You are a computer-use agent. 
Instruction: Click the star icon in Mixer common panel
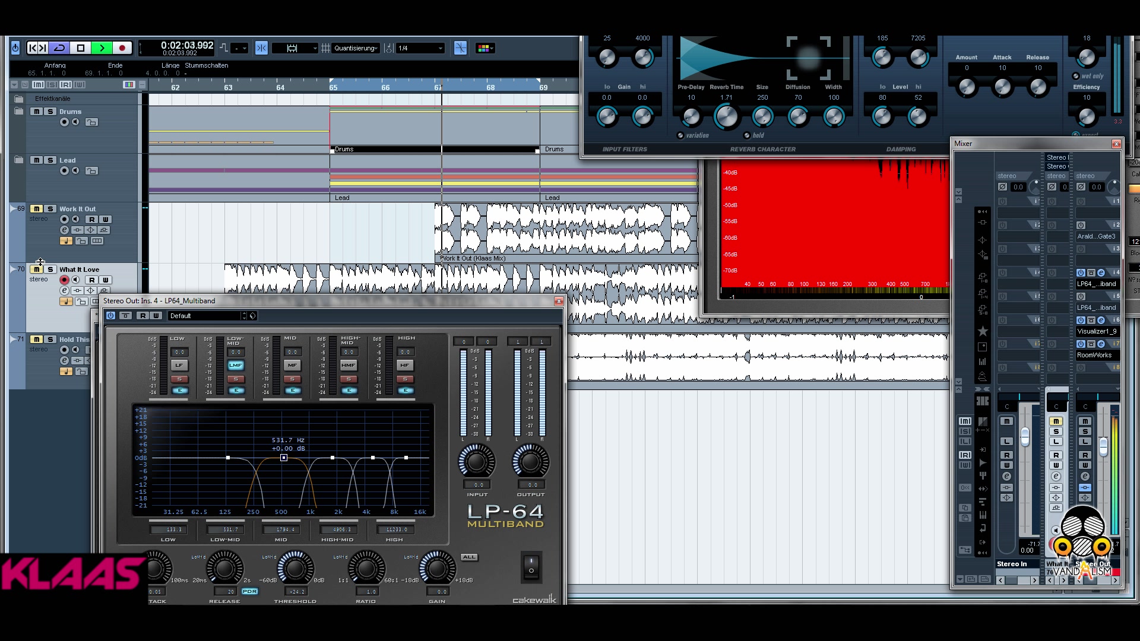[x=983, y=331]
